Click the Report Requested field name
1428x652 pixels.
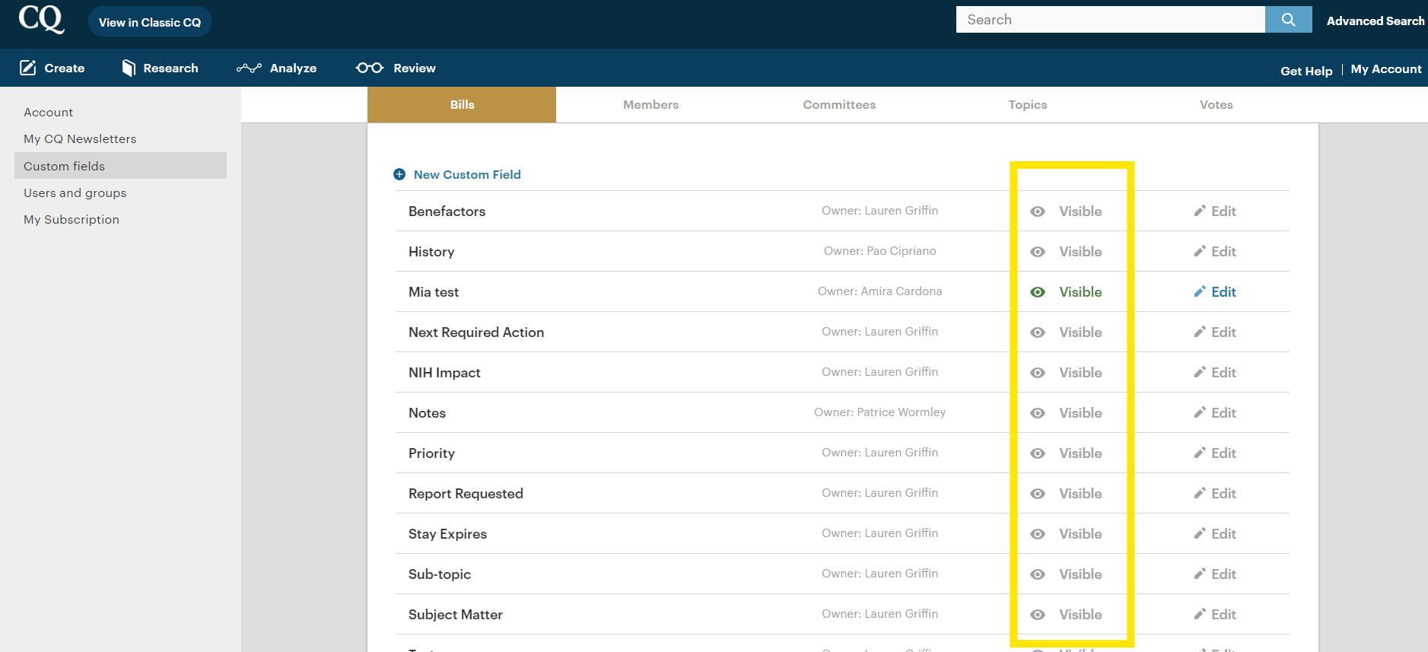tap(466, 494)
